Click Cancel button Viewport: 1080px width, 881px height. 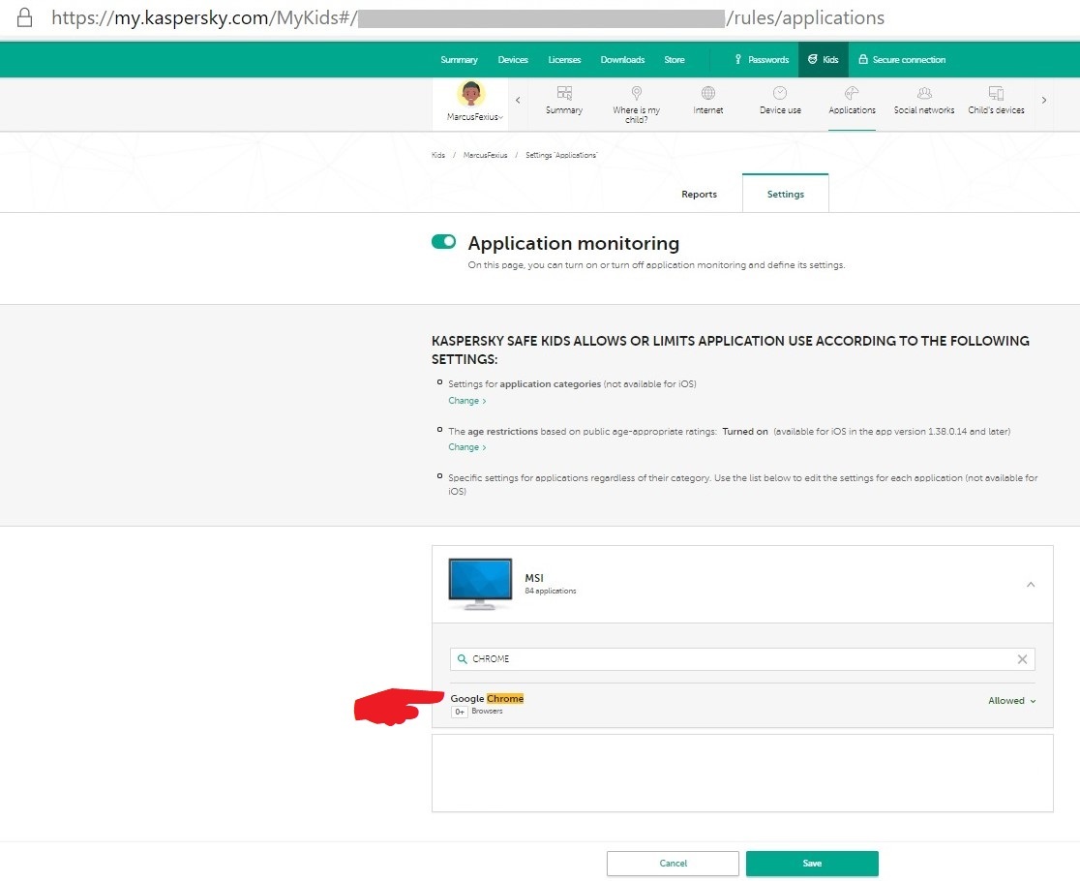coord(673,864)
